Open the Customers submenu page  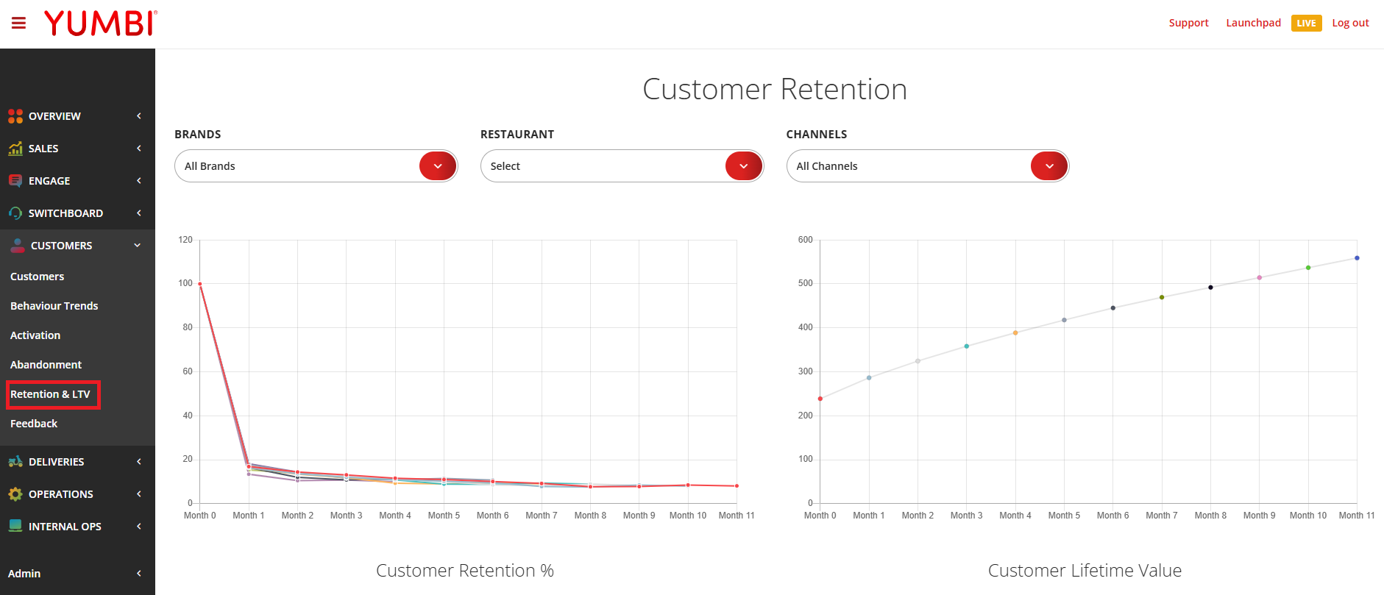pos(38,277)
